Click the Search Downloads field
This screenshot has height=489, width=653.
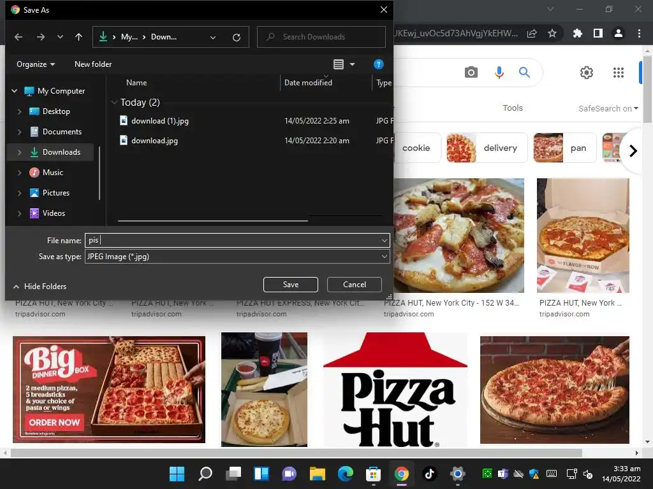point(321,37)
